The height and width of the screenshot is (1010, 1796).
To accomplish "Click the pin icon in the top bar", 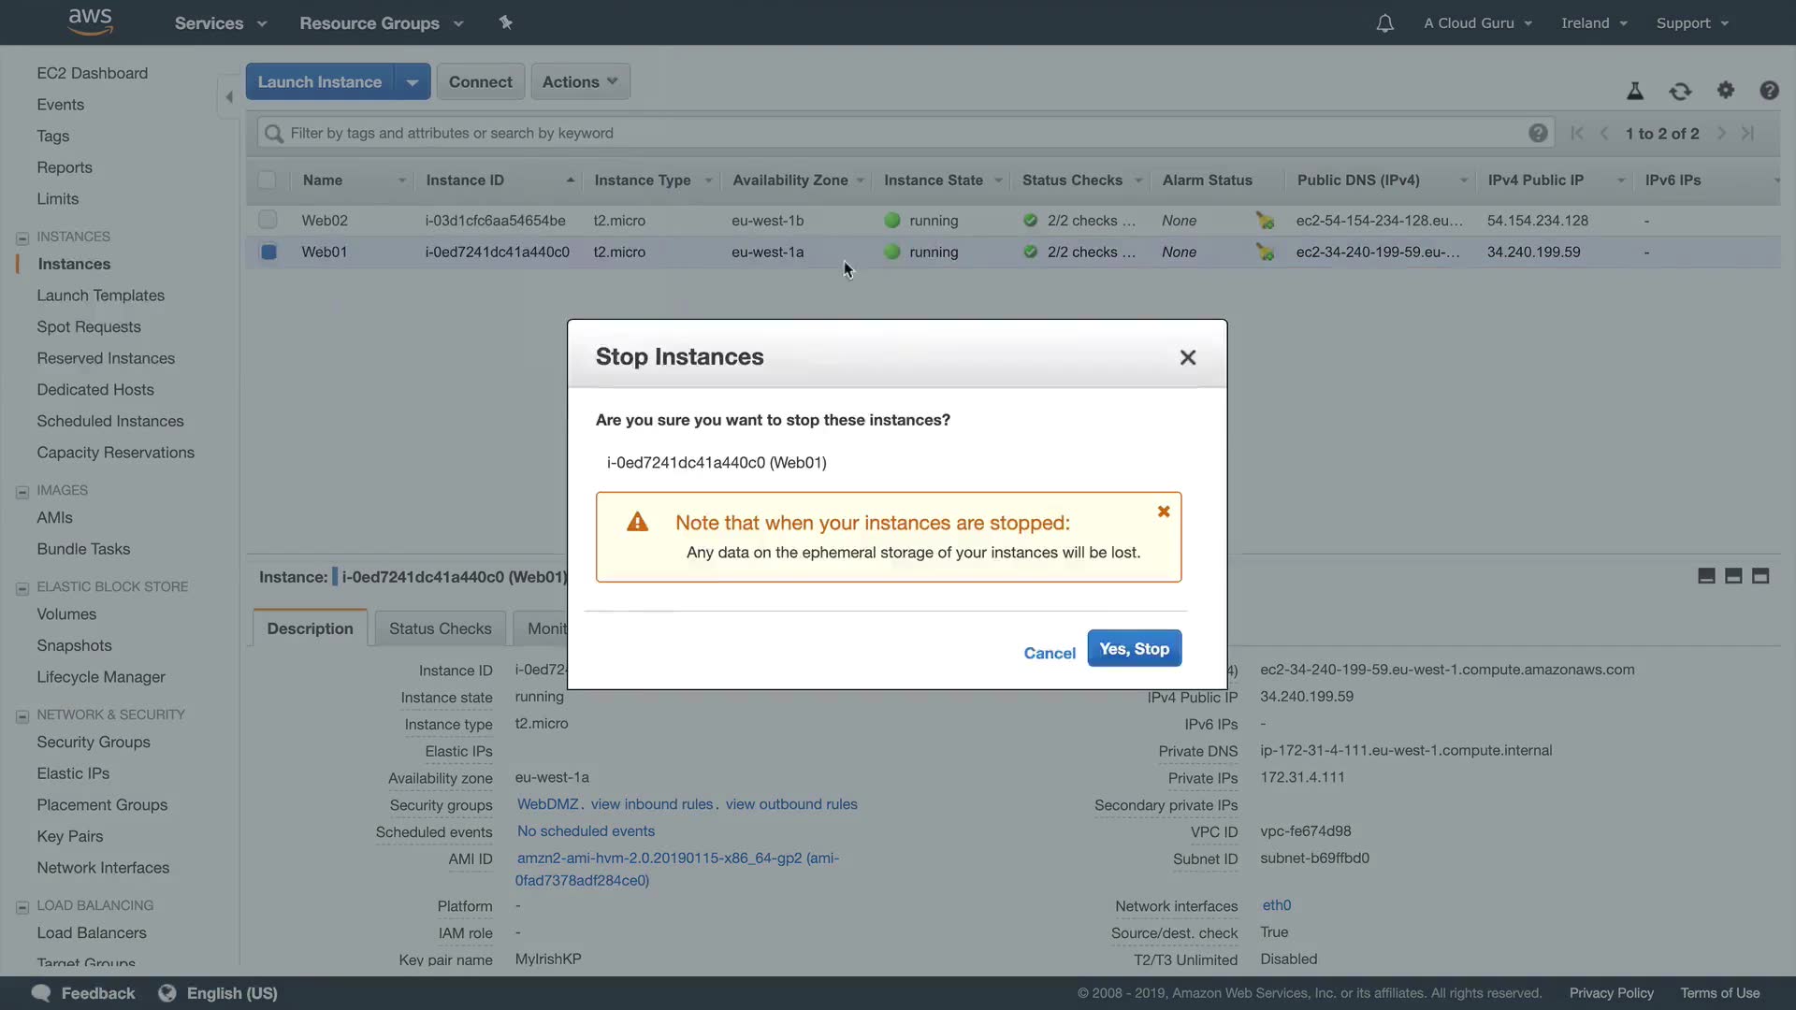I will click(506, 22).
